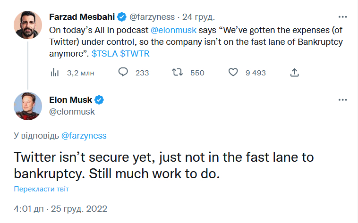The image size is (358, 223).
Task: Open the 24 груд. tweet date
Action: click(x=198, y=17)
